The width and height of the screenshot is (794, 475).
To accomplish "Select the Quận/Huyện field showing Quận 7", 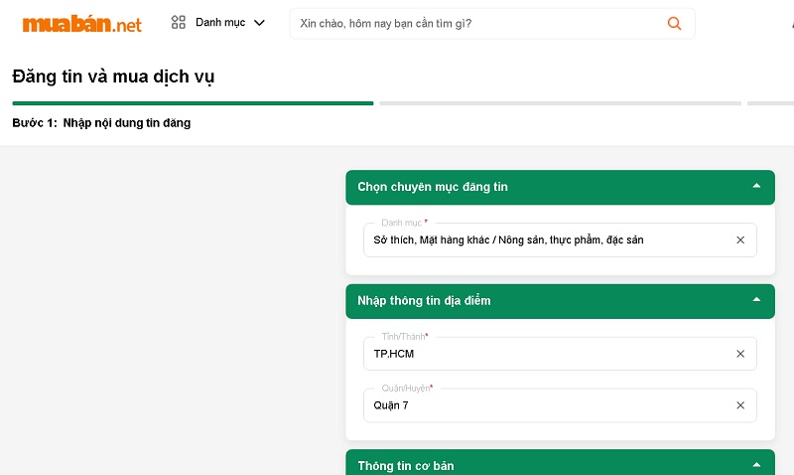I will [x=546, y=405].
